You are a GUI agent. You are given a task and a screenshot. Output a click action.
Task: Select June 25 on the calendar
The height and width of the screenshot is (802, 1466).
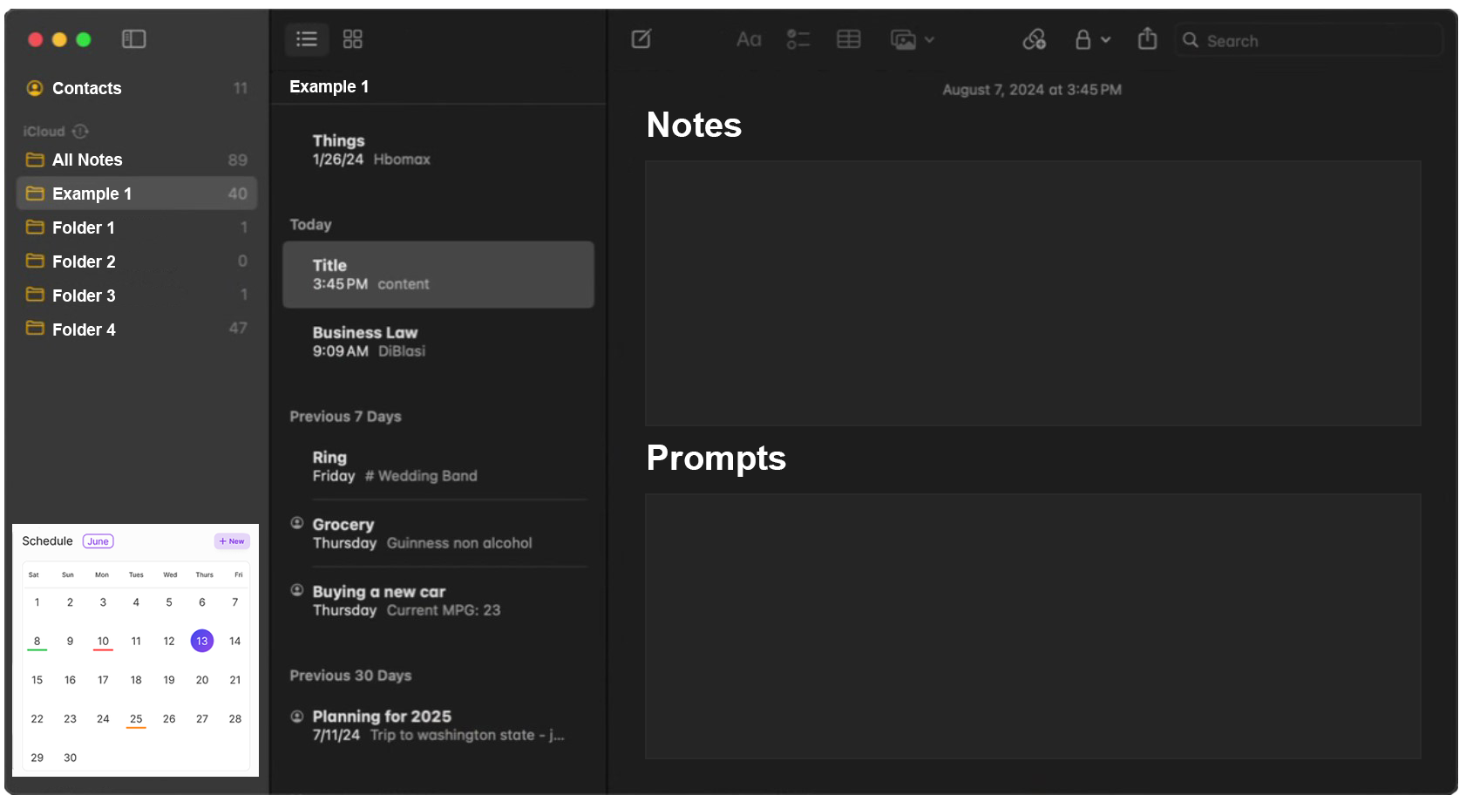click(136, 719)
